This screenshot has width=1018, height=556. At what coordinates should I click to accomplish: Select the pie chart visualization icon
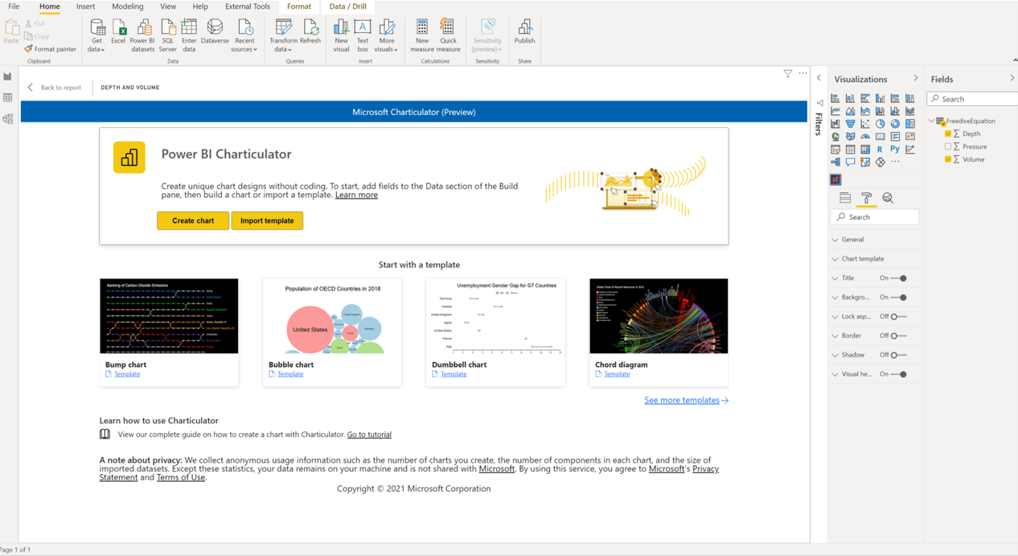[x=880, y=123]
